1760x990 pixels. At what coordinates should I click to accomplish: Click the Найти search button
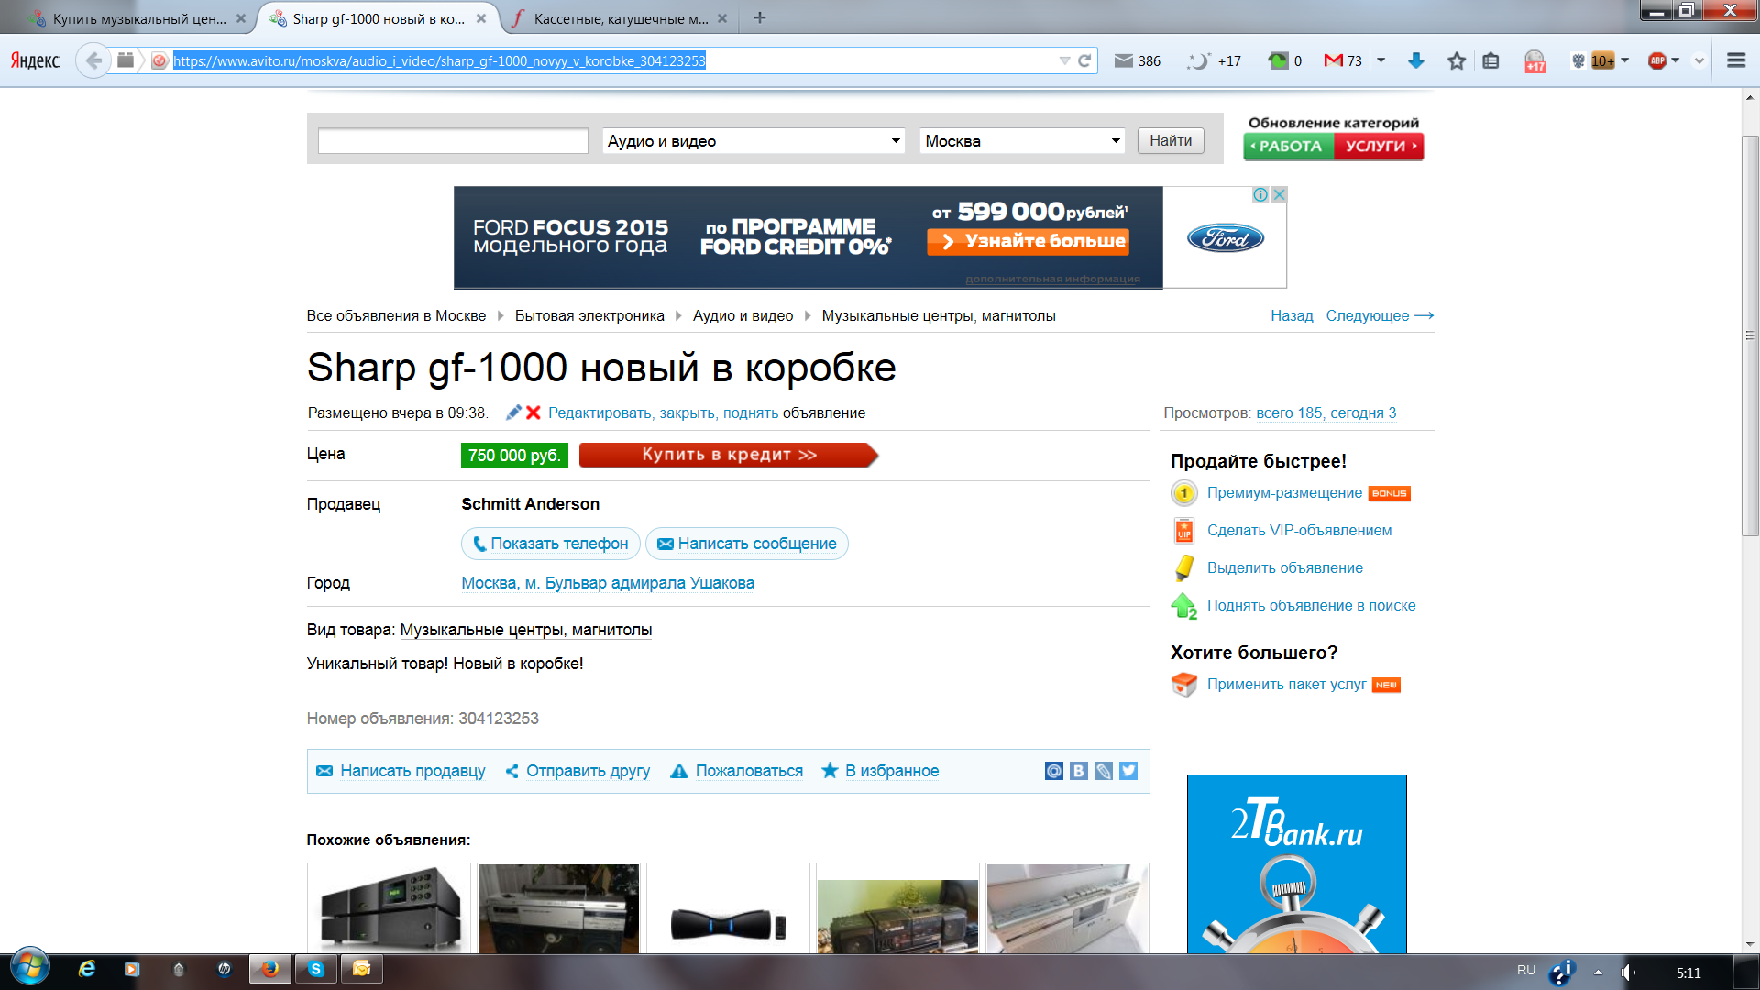1171,140
